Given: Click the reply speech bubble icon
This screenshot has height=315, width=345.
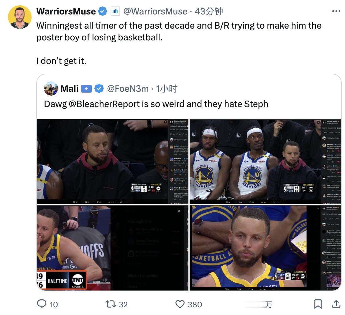Looking at the screenshot, I should pos(42,304).
